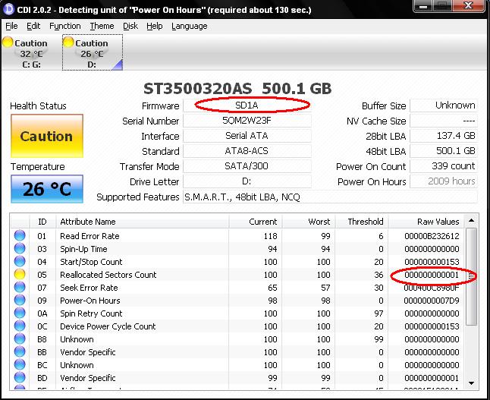Click the yellow Caution orb for drive D:
490x400 pixels.
pyautogui.click(x=68, y=43)
